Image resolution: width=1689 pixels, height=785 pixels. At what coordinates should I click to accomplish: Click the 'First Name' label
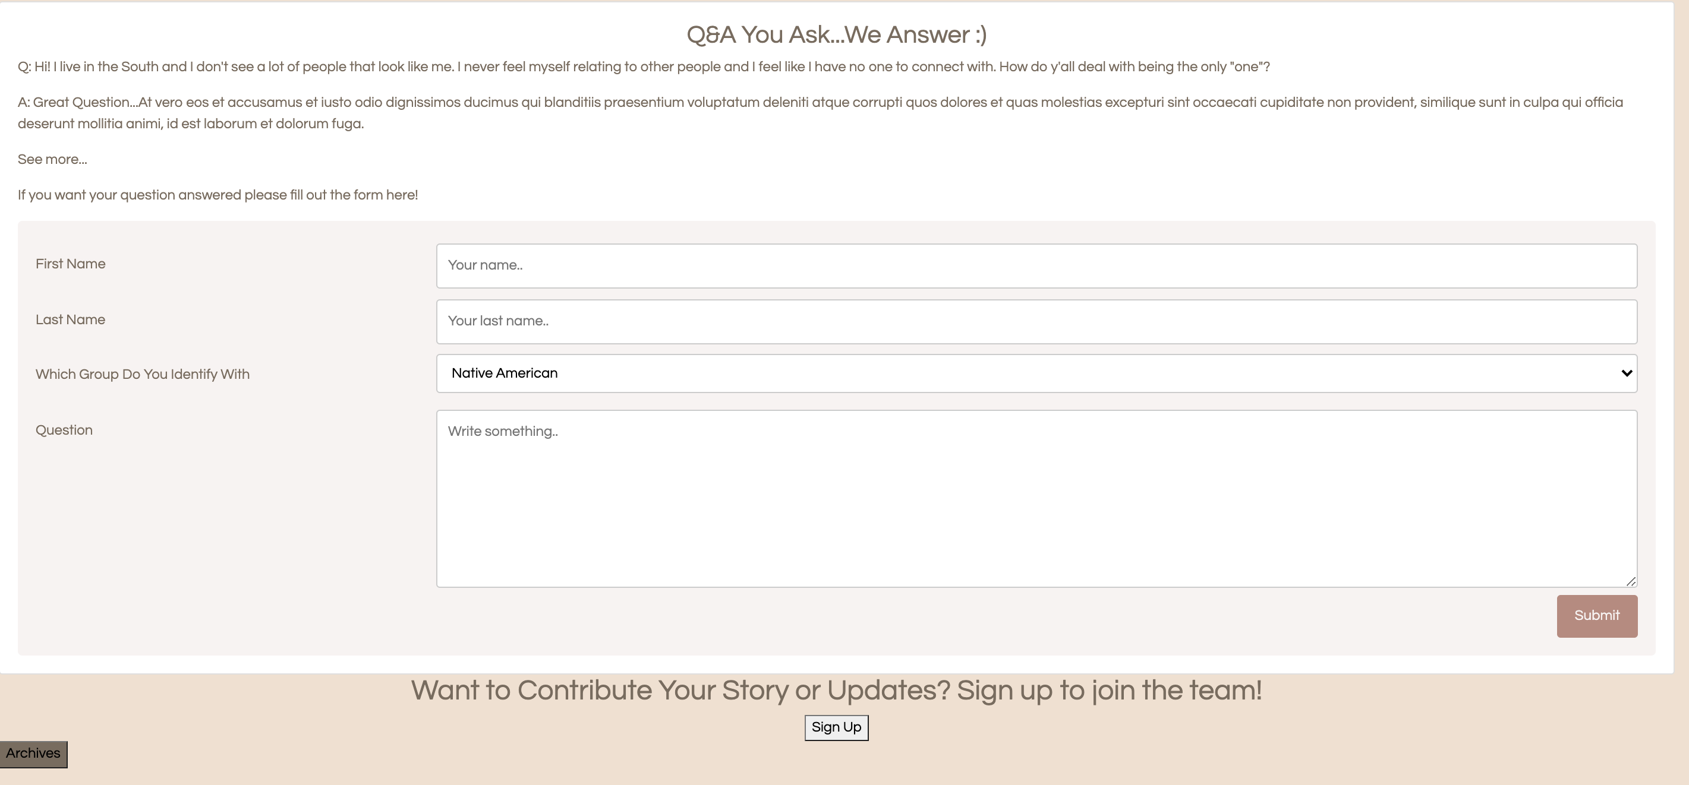(70, 264)
